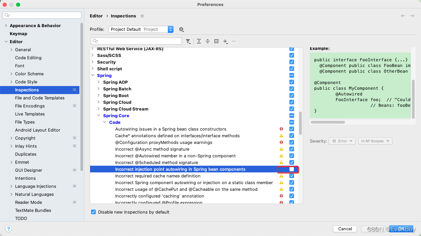421x236 pixels.
Task: Open the Severity Error dropdown
Action: tap(342, 141)
